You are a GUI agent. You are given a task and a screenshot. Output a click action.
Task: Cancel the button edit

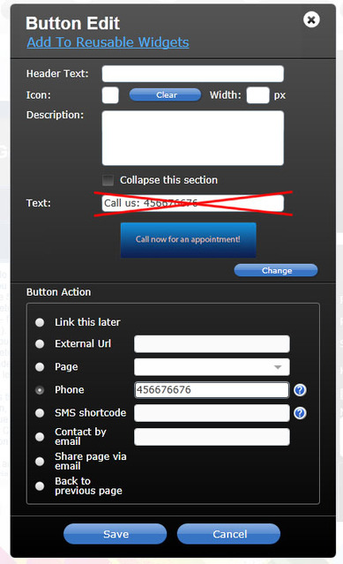228,534
